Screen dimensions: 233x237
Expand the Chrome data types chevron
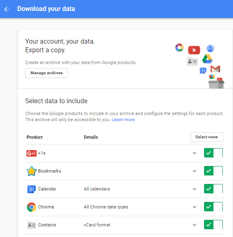click(x=195, y=207)
